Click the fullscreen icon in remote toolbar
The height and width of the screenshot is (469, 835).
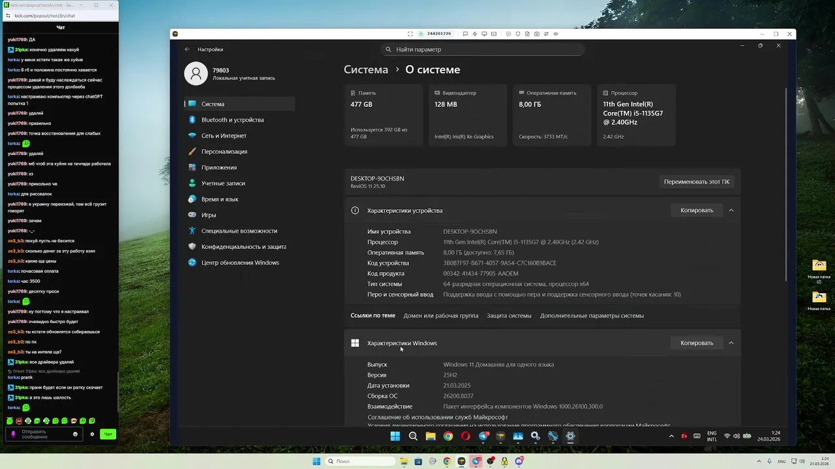click(410, 34)
